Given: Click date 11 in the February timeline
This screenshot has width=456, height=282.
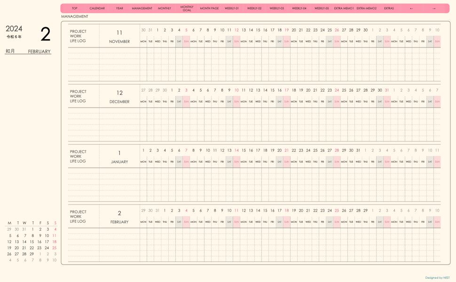Looking at the screenshot, I should click(x=236, y=211).
